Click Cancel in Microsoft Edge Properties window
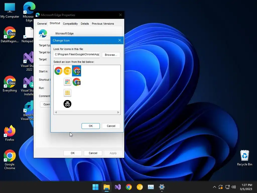 (x=93, y=153)
